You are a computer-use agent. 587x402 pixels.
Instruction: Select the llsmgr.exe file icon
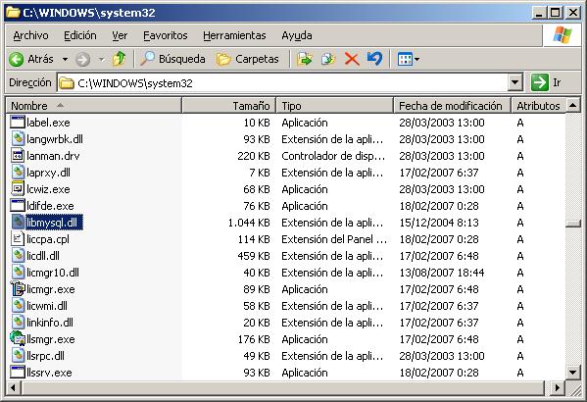pyautogui.click(x=18, y=338)
